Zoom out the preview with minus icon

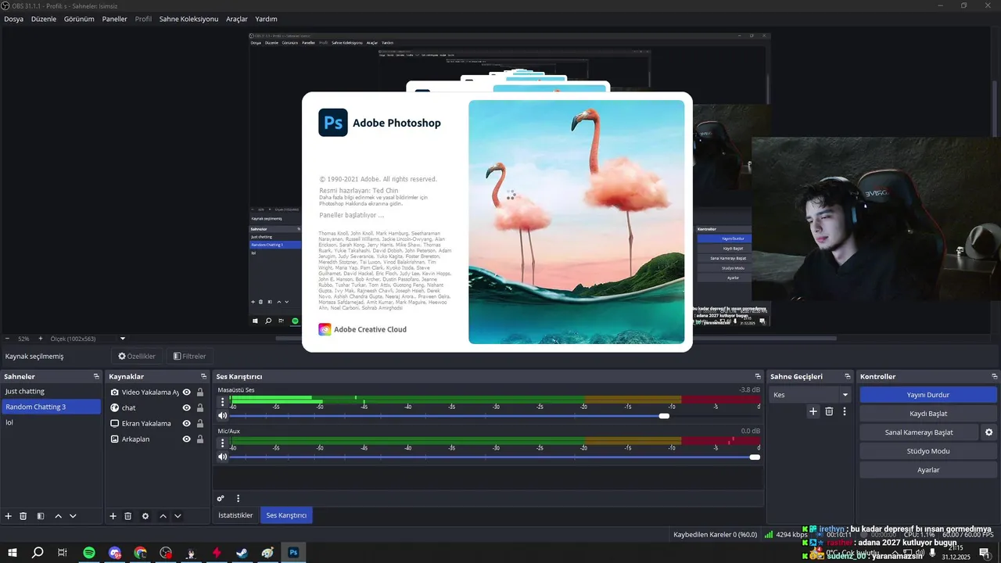pyautogui.click(x=7, y=339)
